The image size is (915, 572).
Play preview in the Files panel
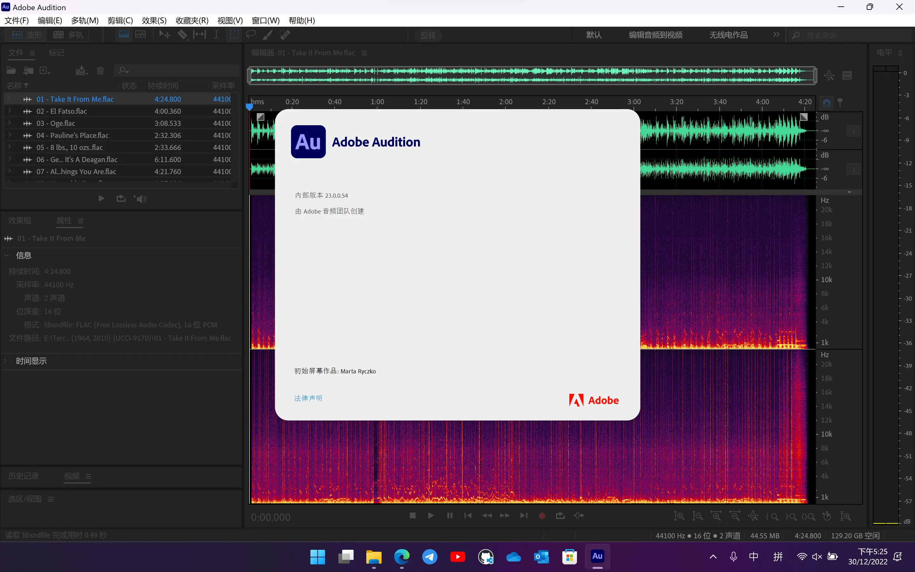pyautogui.click(x=101, y=198)
